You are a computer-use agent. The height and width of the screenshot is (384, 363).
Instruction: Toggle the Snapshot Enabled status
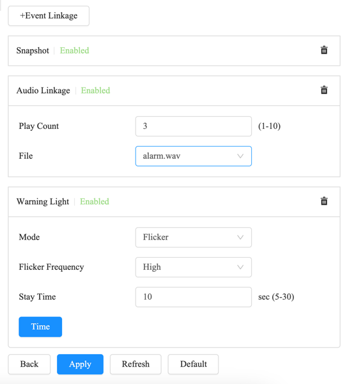coord(74,50)
